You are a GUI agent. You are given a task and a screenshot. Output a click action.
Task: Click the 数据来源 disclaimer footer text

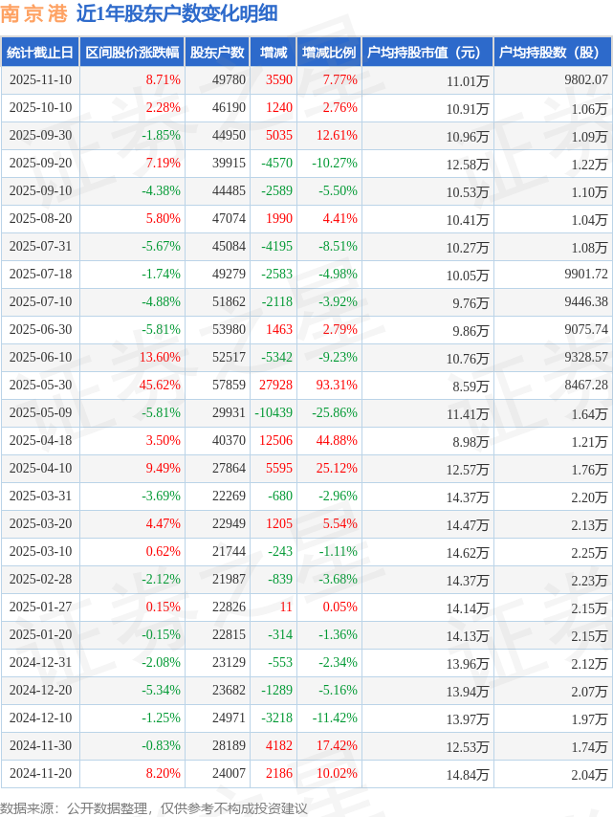[x=154, y=807]
